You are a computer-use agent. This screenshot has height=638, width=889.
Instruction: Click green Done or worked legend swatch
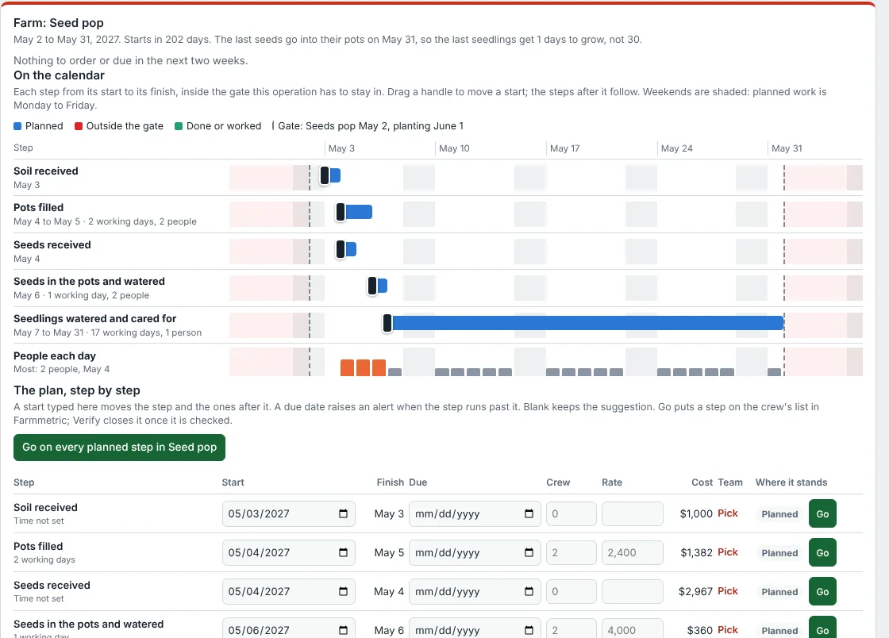click(x=179, y=126)
